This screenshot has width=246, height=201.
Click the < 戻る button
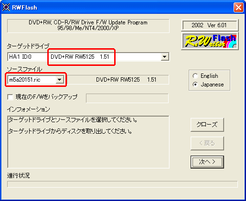pos(207,143)
